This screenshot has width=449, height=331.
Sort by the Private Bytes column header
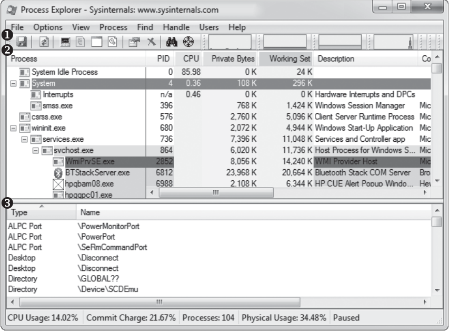point(231,59)
